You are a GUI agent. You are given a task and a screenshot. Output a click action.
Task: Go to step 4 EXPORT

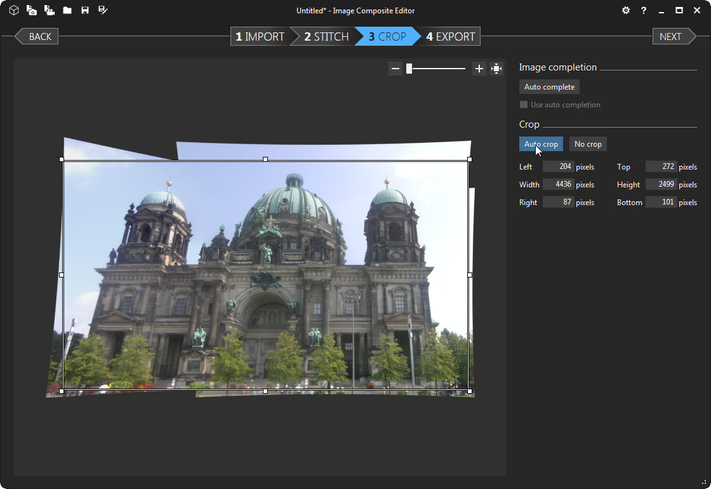(x=450, y=36)
